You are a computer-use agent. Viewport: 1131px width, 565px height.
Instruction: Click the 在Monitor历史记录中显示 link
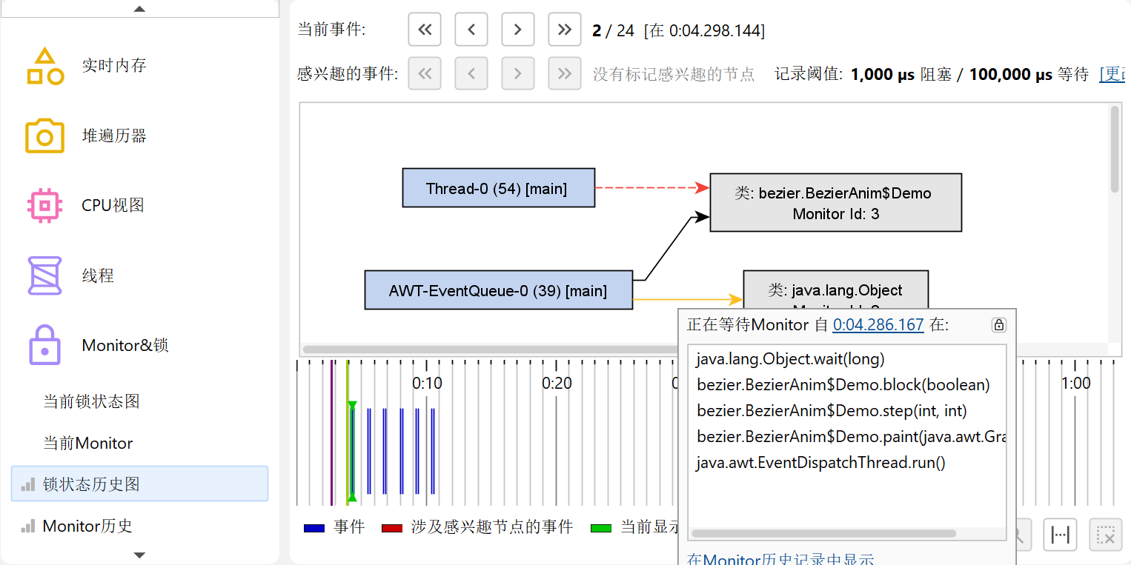pyautogui.click(x=780, y=560)
